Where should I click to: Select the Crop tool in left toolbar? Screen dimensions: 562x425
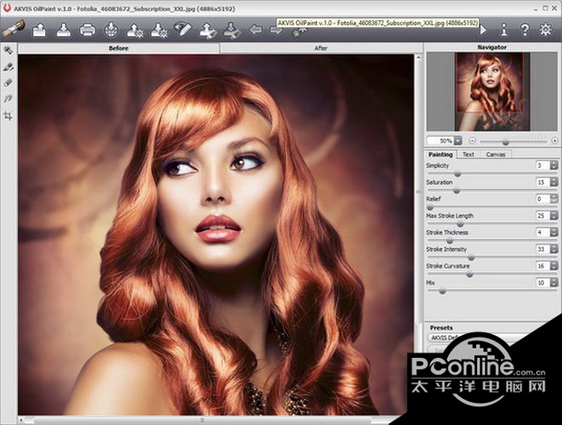[x=9, y=116]
